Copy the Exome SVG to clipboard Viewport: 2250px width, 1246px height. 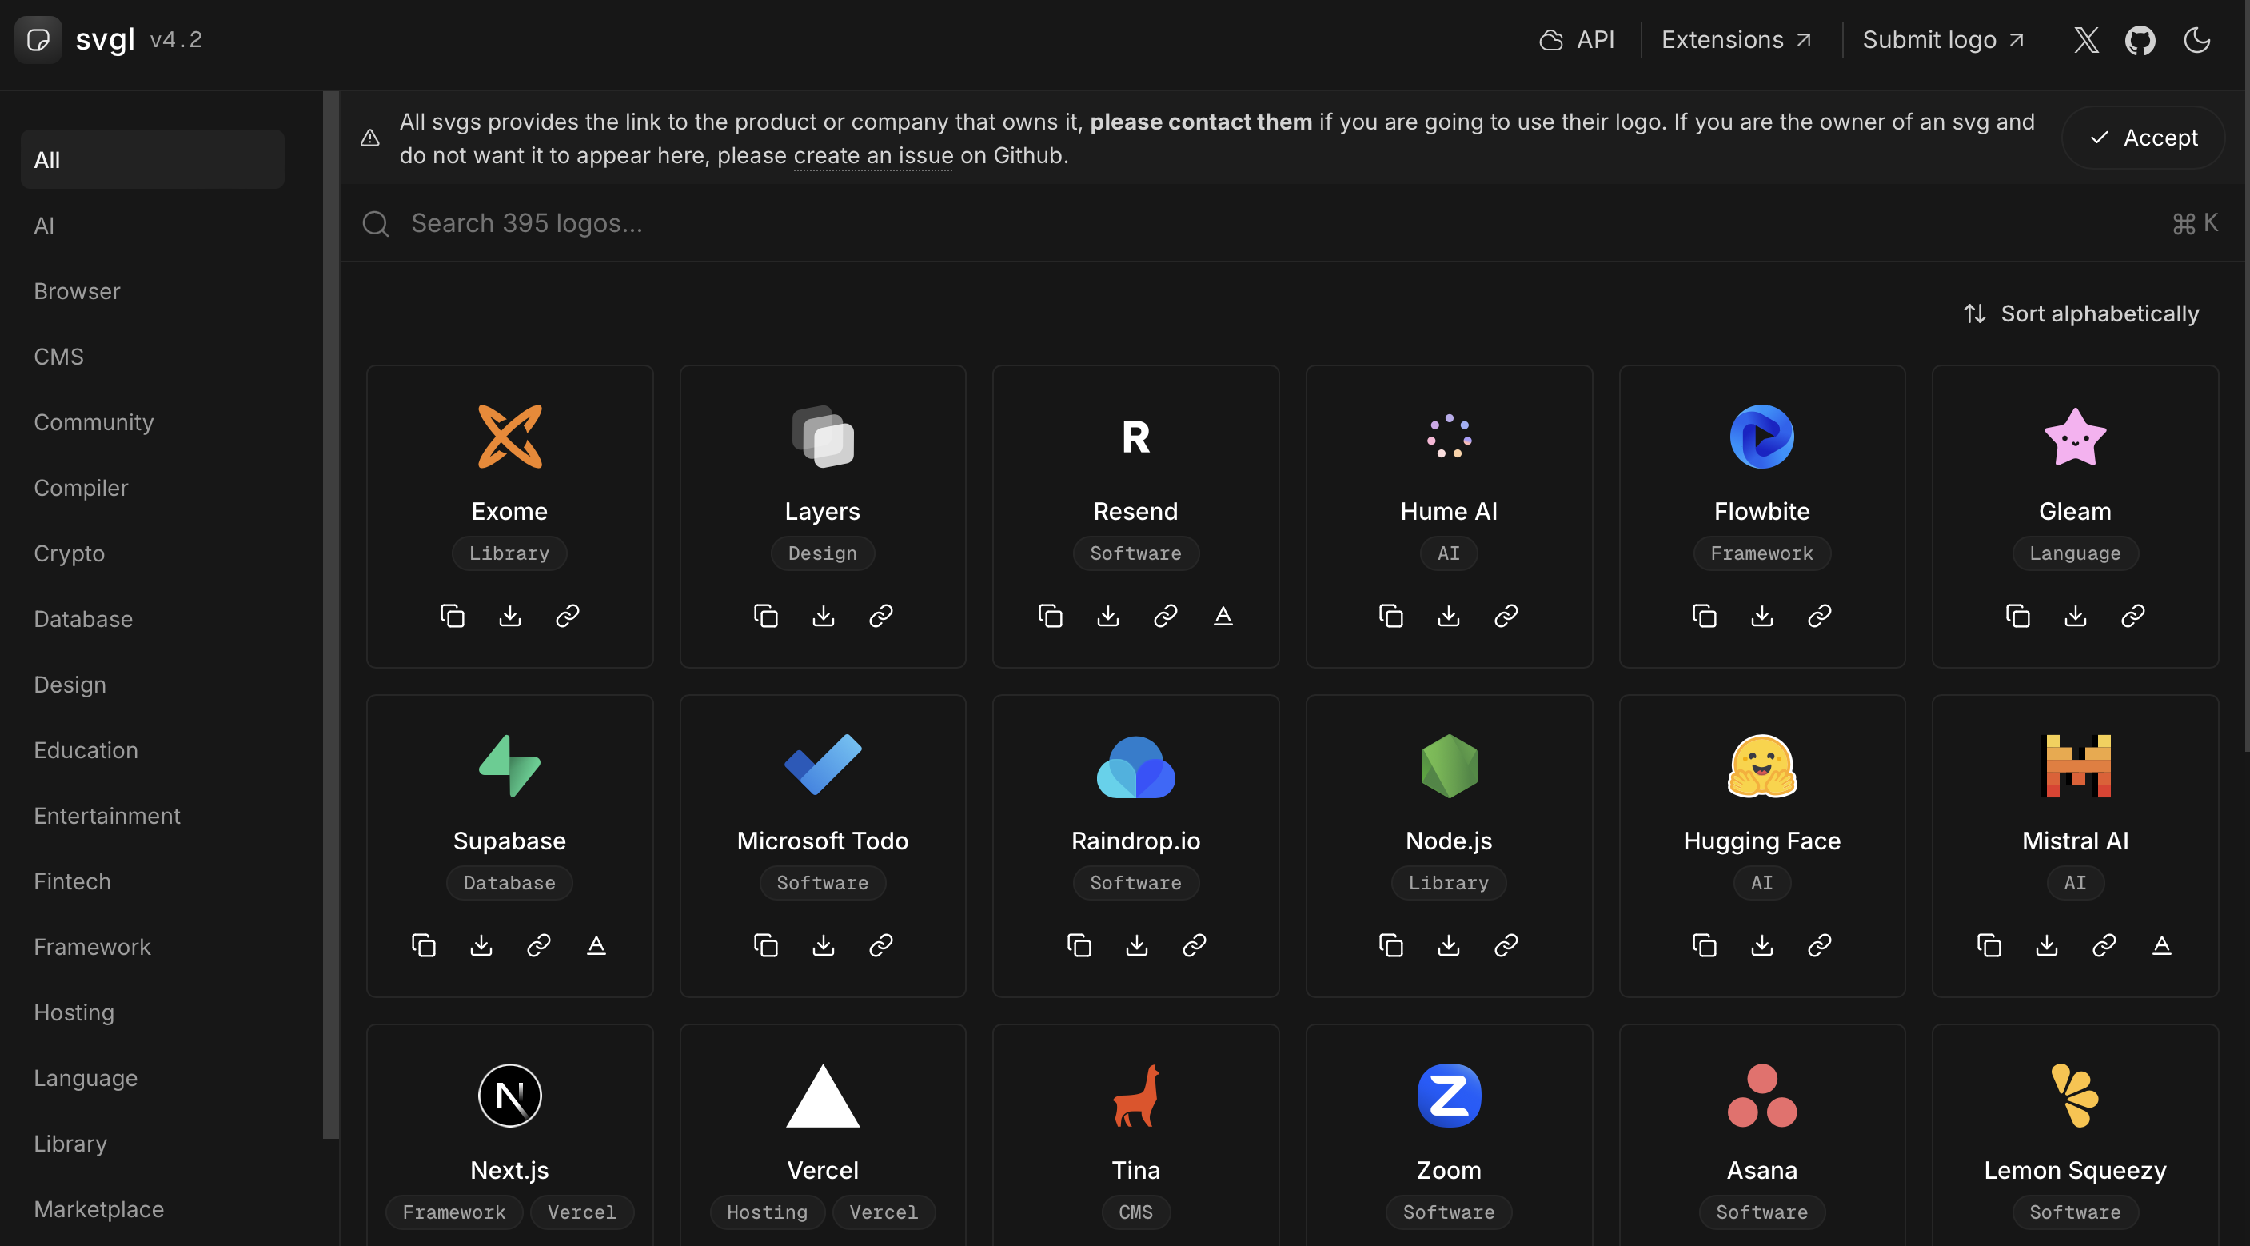tap(453, 616)
